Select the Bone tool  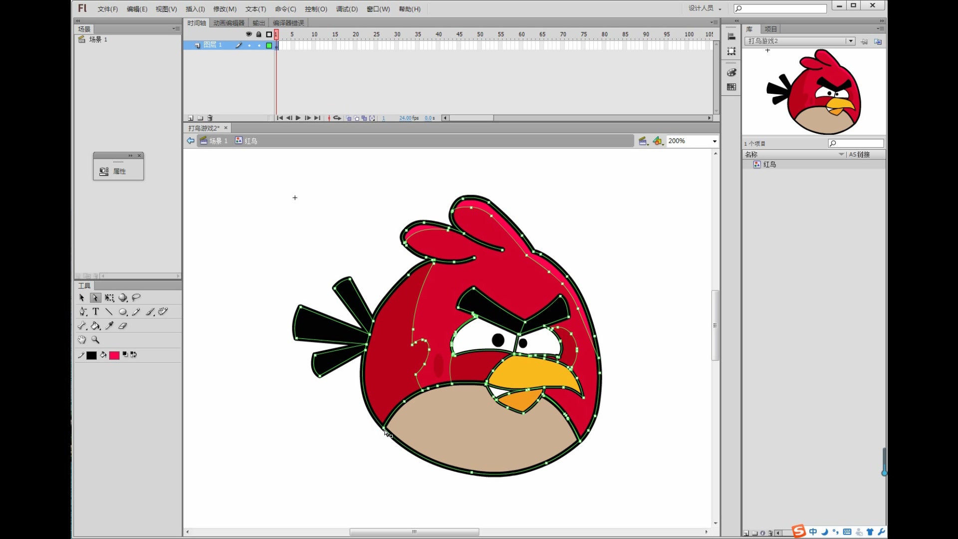click(82, 326)
